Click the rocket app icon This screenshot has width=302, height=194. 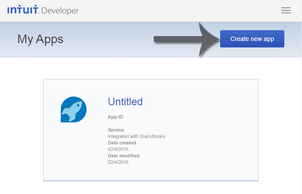click(x=74, y=110)
